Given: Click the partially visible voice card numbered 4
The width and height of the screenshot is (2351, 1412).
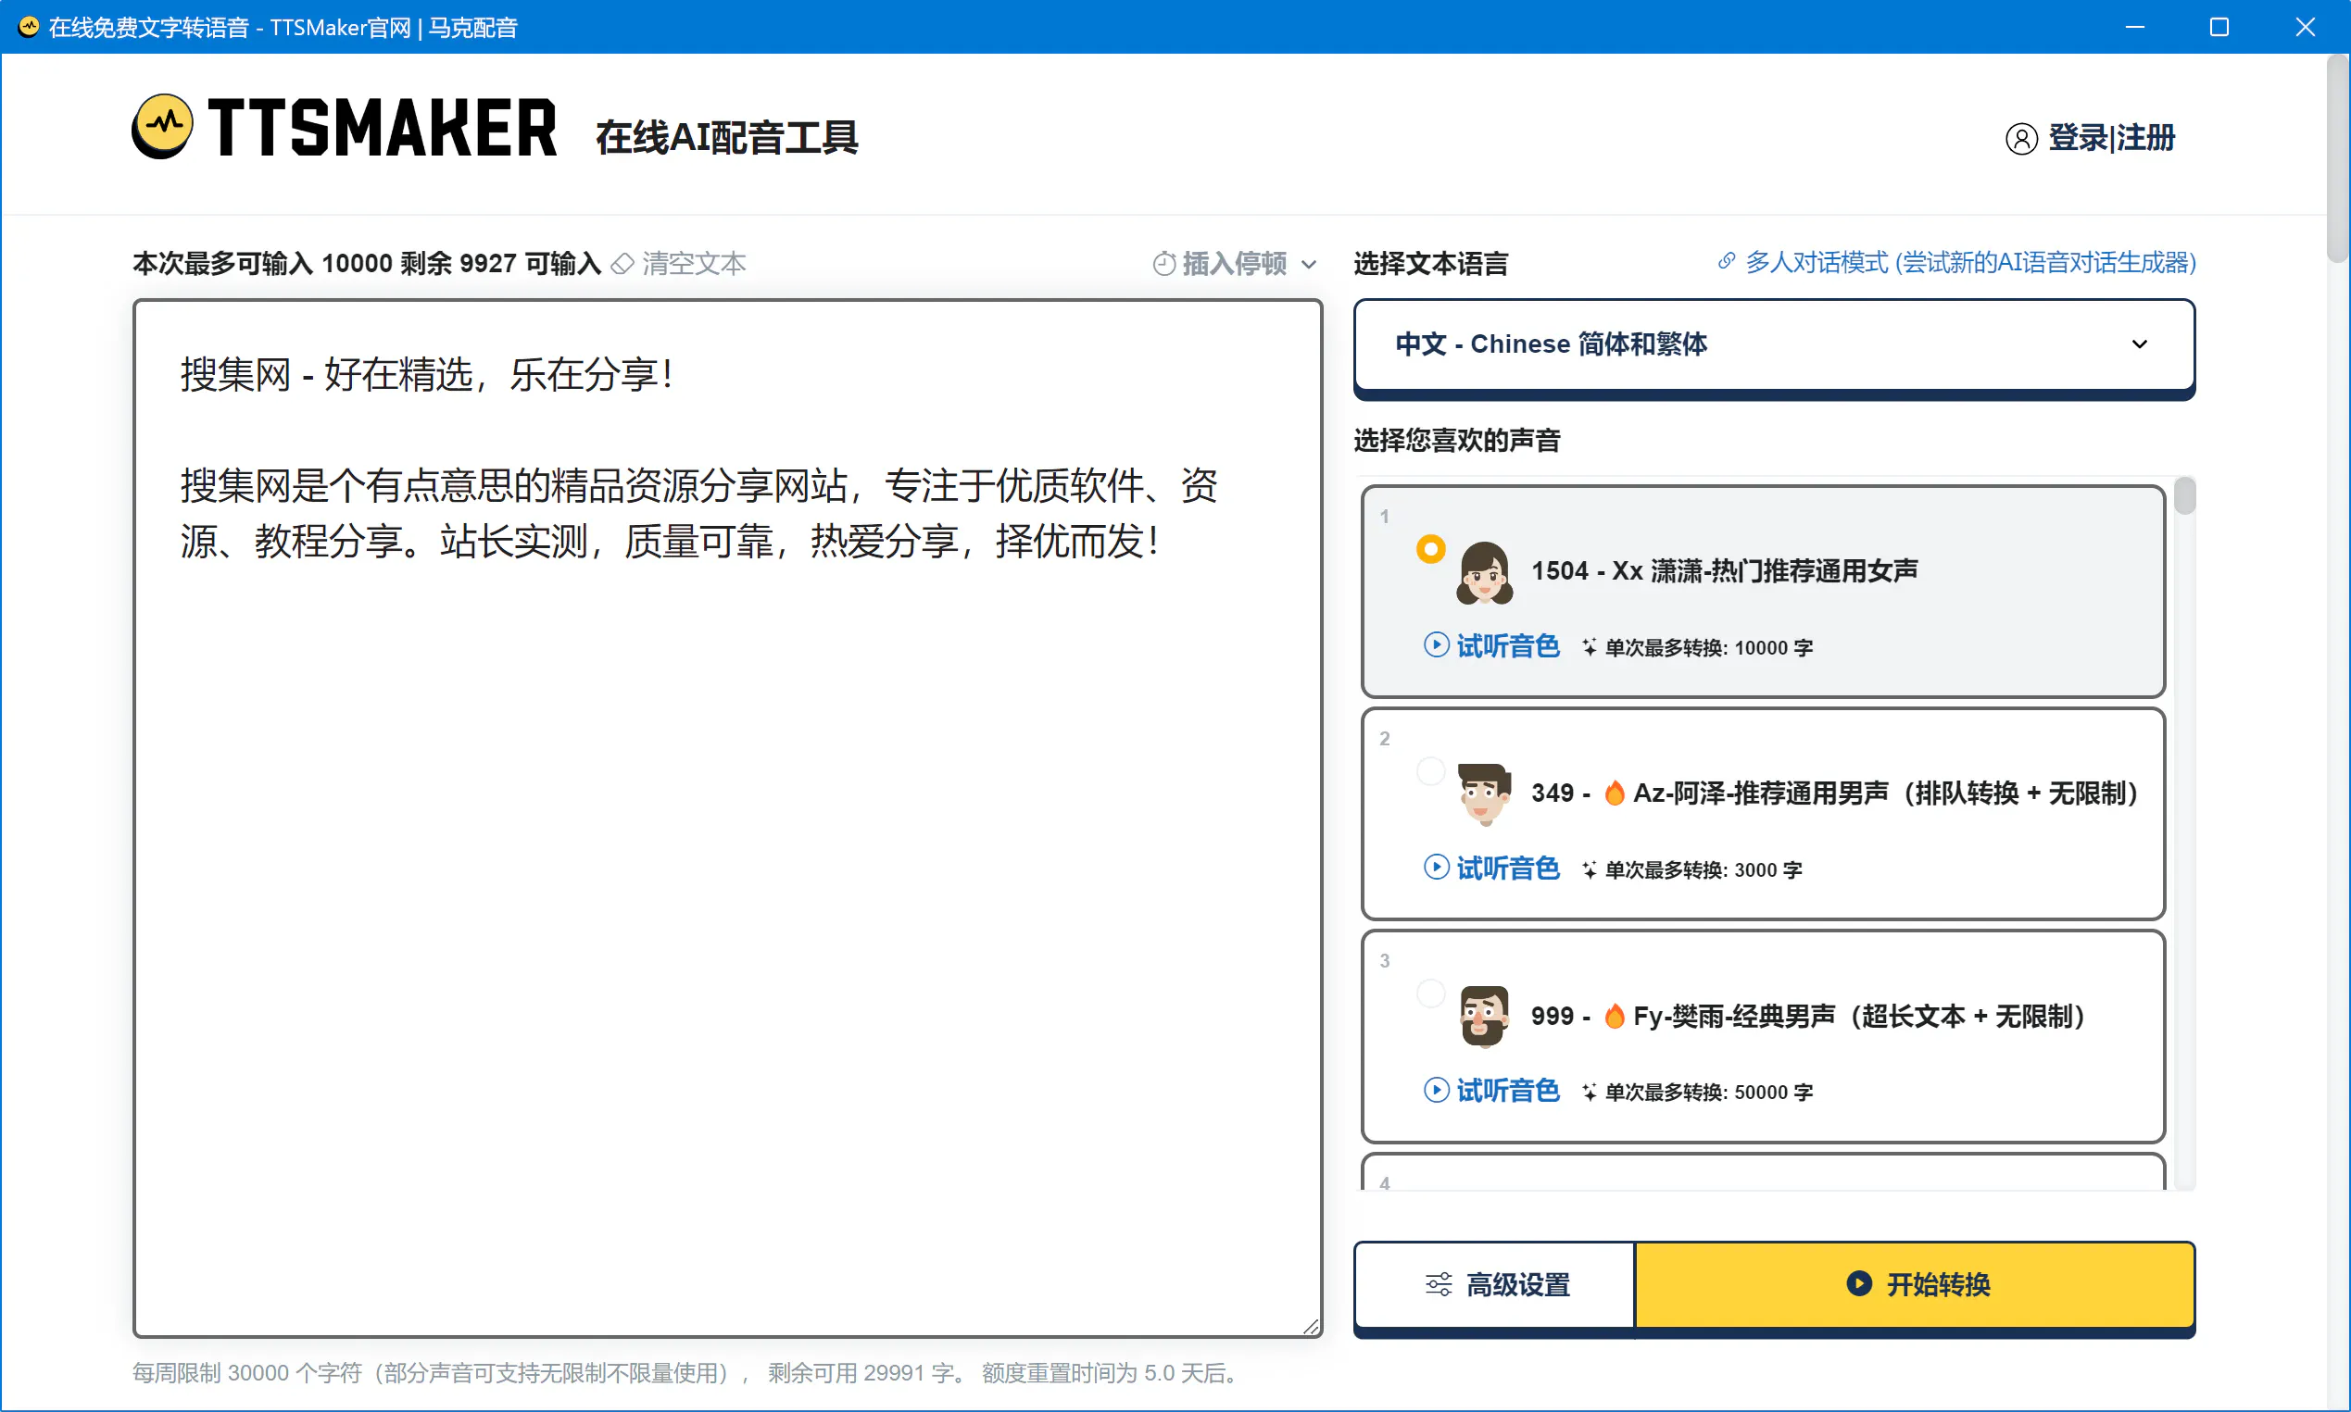Looking at the screenshot, I should [x=1763, y=1172].
